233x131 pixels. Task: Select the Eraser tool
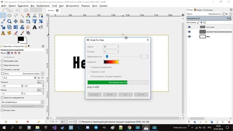(x=16, y=33)
